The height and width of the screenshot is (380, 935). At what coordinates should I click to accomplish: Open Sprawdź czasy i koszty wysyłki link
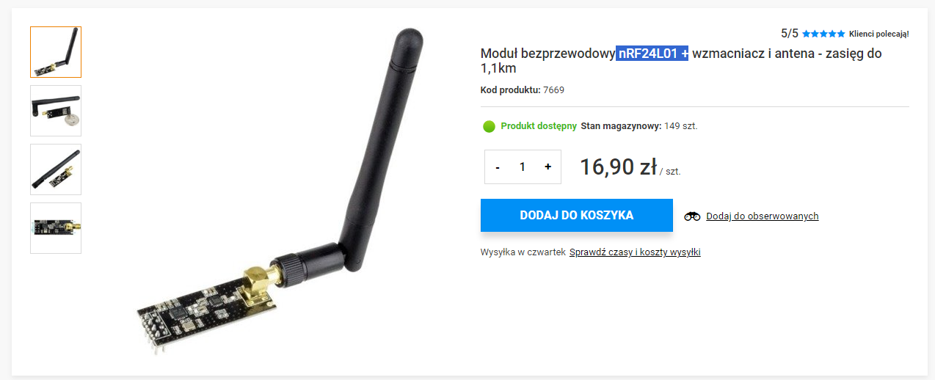pos(635,252)
